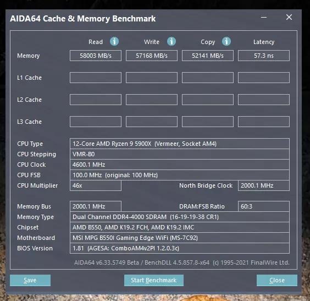Click the CPU Clock value 4600.1 MHz
Image resolution: width=310 pixels, height=301 pixels.
click(180, 165)
